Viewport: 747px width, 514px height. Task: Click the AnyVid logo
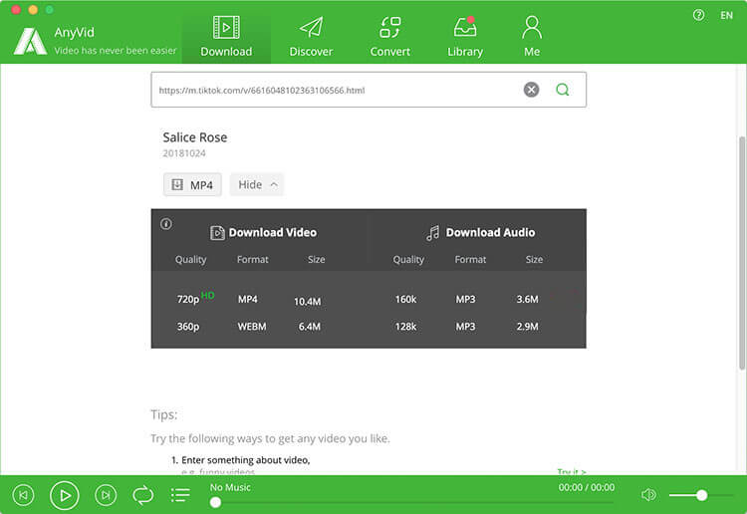(30, 41)
